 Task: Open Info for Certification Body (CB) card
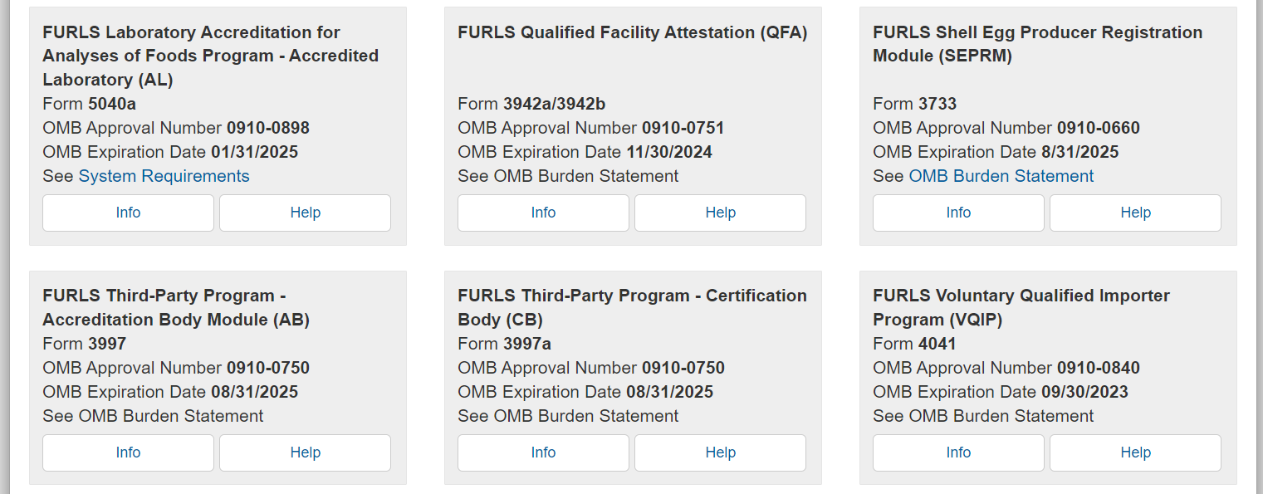coord(543,452)
